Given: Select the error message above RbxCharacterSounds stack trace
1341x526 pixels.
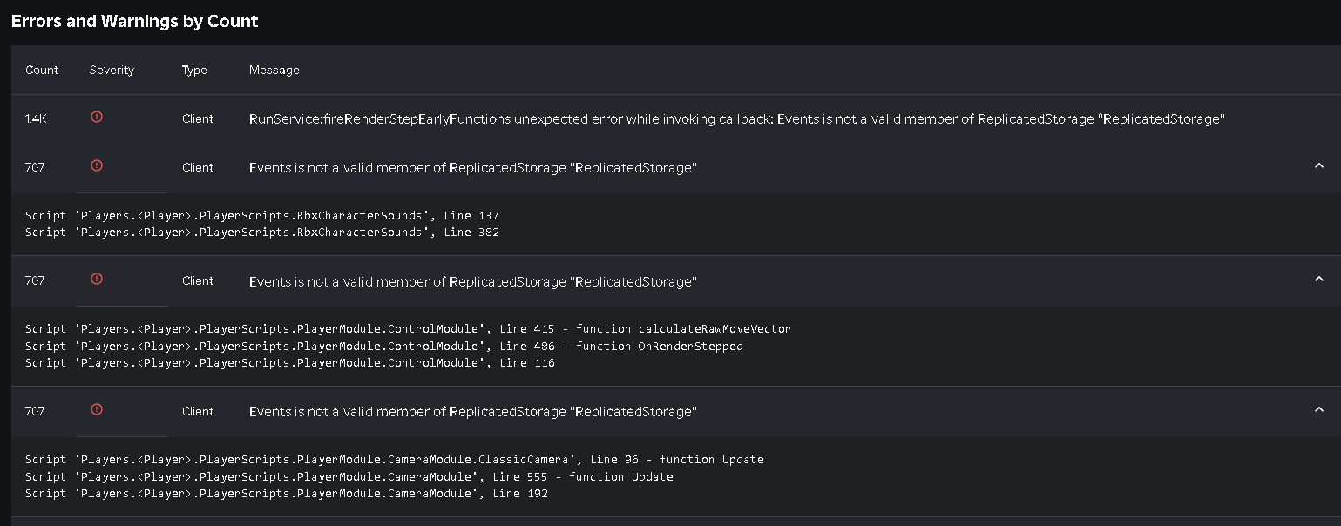Looking at the screenshot, I should [473, 167].
